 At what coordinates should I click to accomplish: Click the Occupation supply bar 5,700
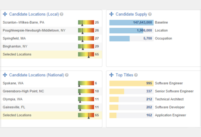[131, 38]
